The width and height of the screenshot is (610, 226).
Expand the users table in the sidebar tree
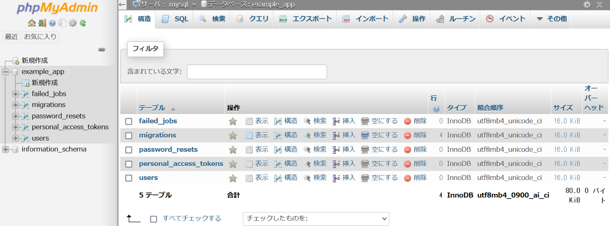pyautogui.click(x=15, y=138)
